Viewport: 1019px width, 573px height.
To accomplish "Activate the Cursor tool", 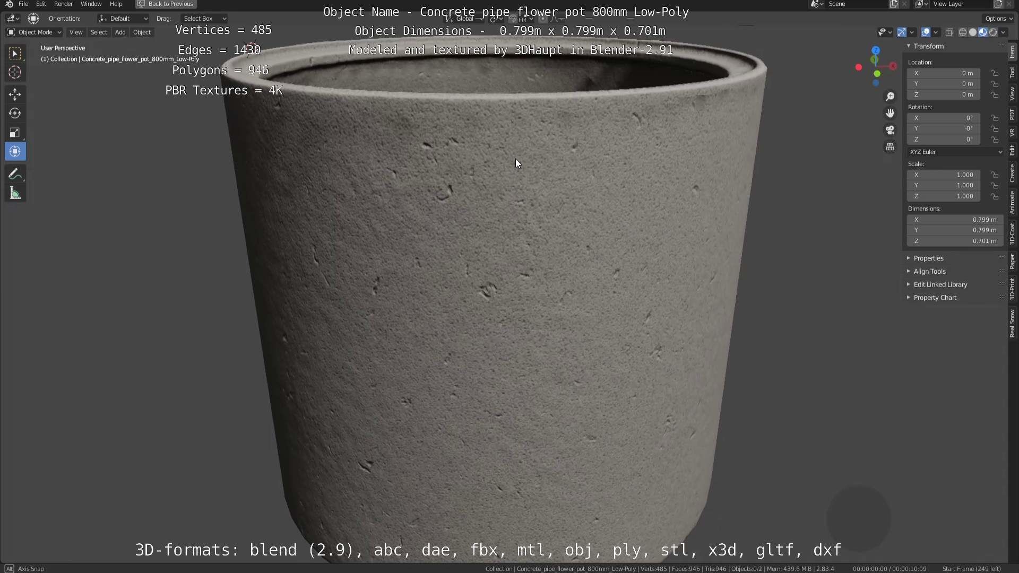I will (15, 72).
